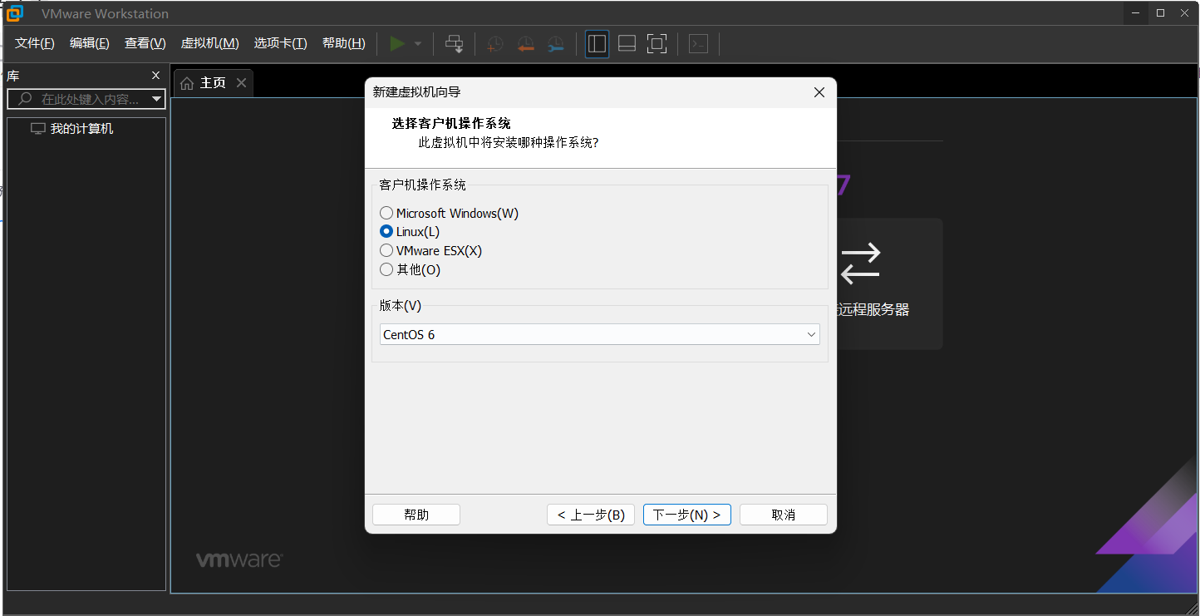Click the send Ctrl+Alt+Del toolbar icon

[454, 44]
